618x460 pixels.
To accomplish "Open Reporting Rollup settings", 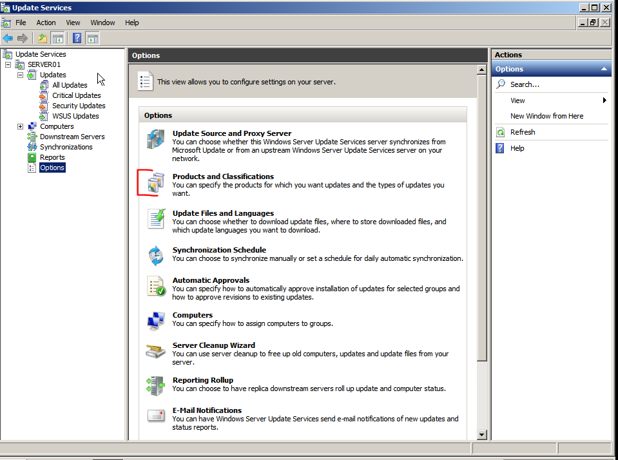I will pyautogui.click(x=202, y=380).
